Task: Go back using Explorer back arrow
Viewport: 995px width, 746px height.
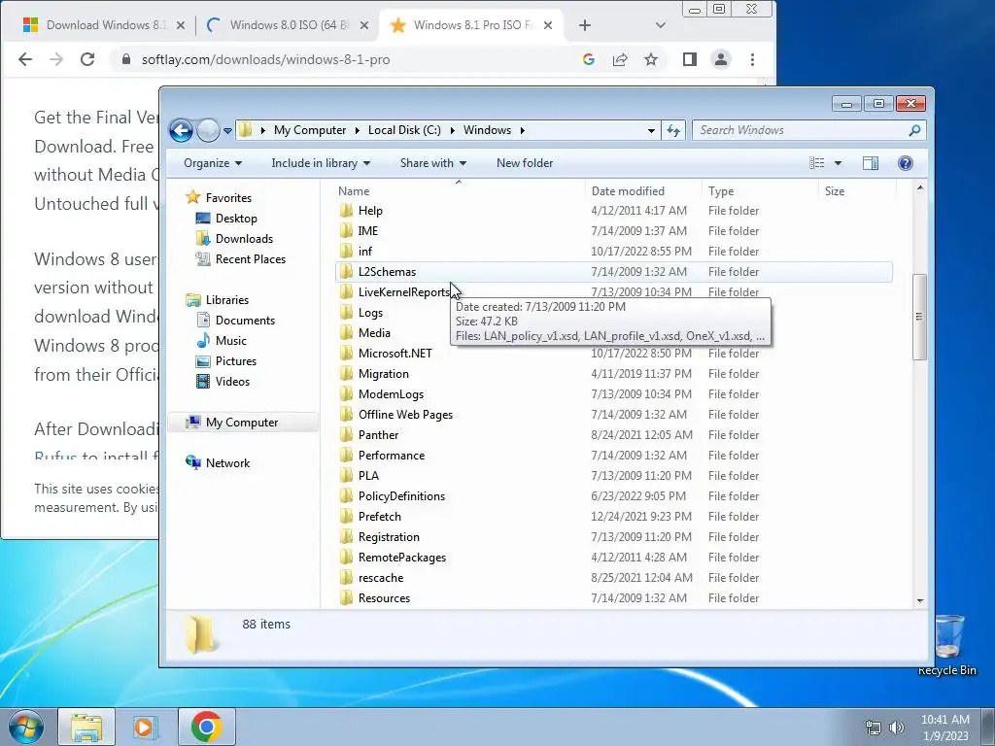Action: click(181, 131)
